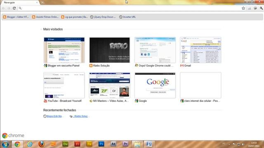The width and height of the screenshot is (264, 148).
Task: Open the 'og que promete' bookmark
Action: (74, 17)
